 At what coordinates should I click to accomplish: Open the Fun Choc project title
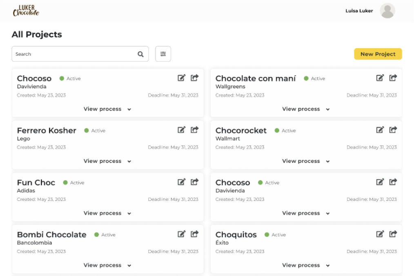point(36,182)
